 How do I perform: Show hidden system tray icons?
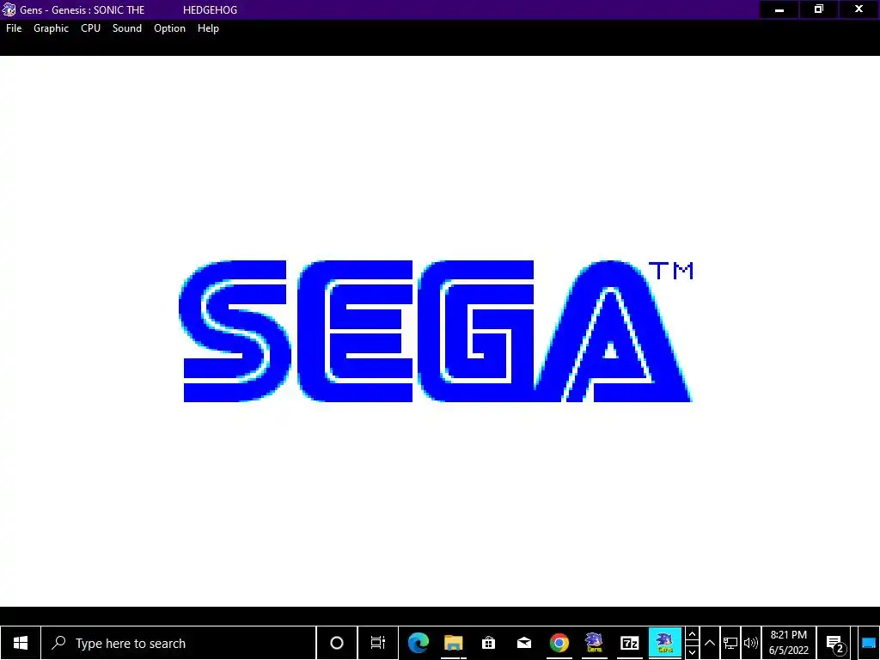pyautogui.click(x=710, y=643)
